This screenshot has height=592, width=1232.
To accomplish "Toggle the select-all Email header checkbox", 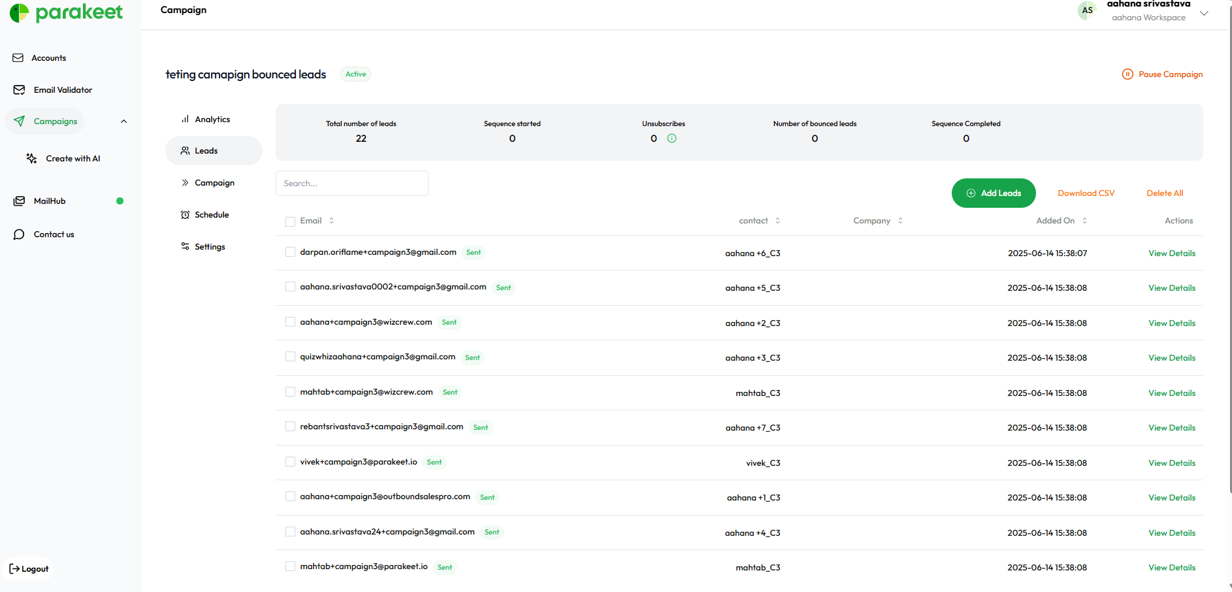I will (290, 222).
